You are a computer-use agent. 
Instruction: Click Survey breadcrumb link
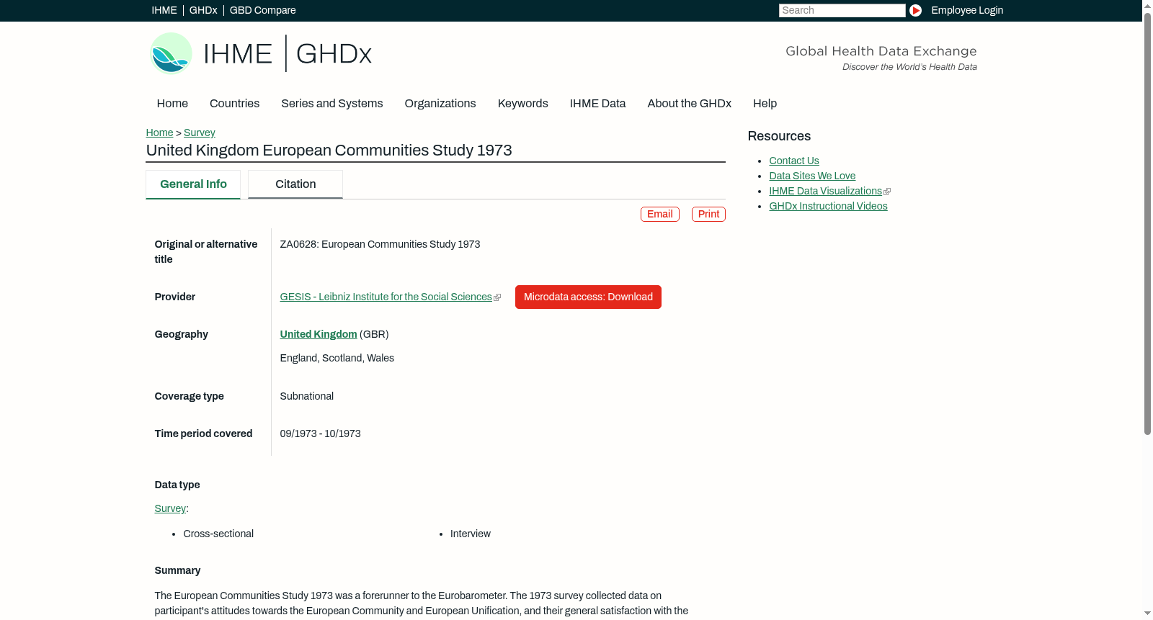point(200,132)
